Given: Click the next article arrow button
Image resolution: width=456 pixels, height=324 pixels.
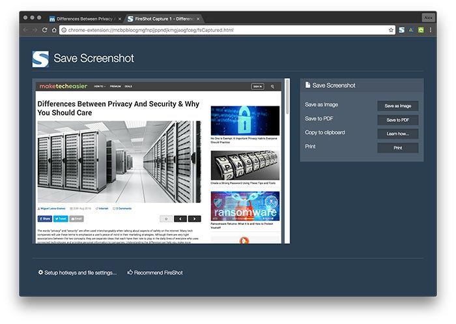Looking at the screenshot, I should click(194, 218).
